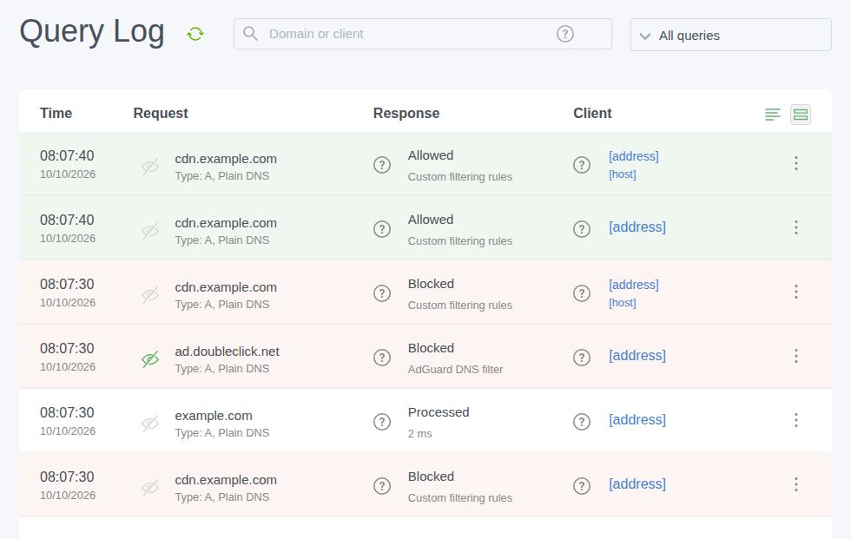Click the magnifier icon in the search box
The image size is (851, 539).
coord(250,34)
